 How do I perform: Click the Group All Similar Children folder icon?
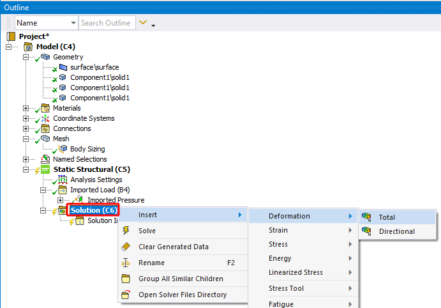[126, 279]
